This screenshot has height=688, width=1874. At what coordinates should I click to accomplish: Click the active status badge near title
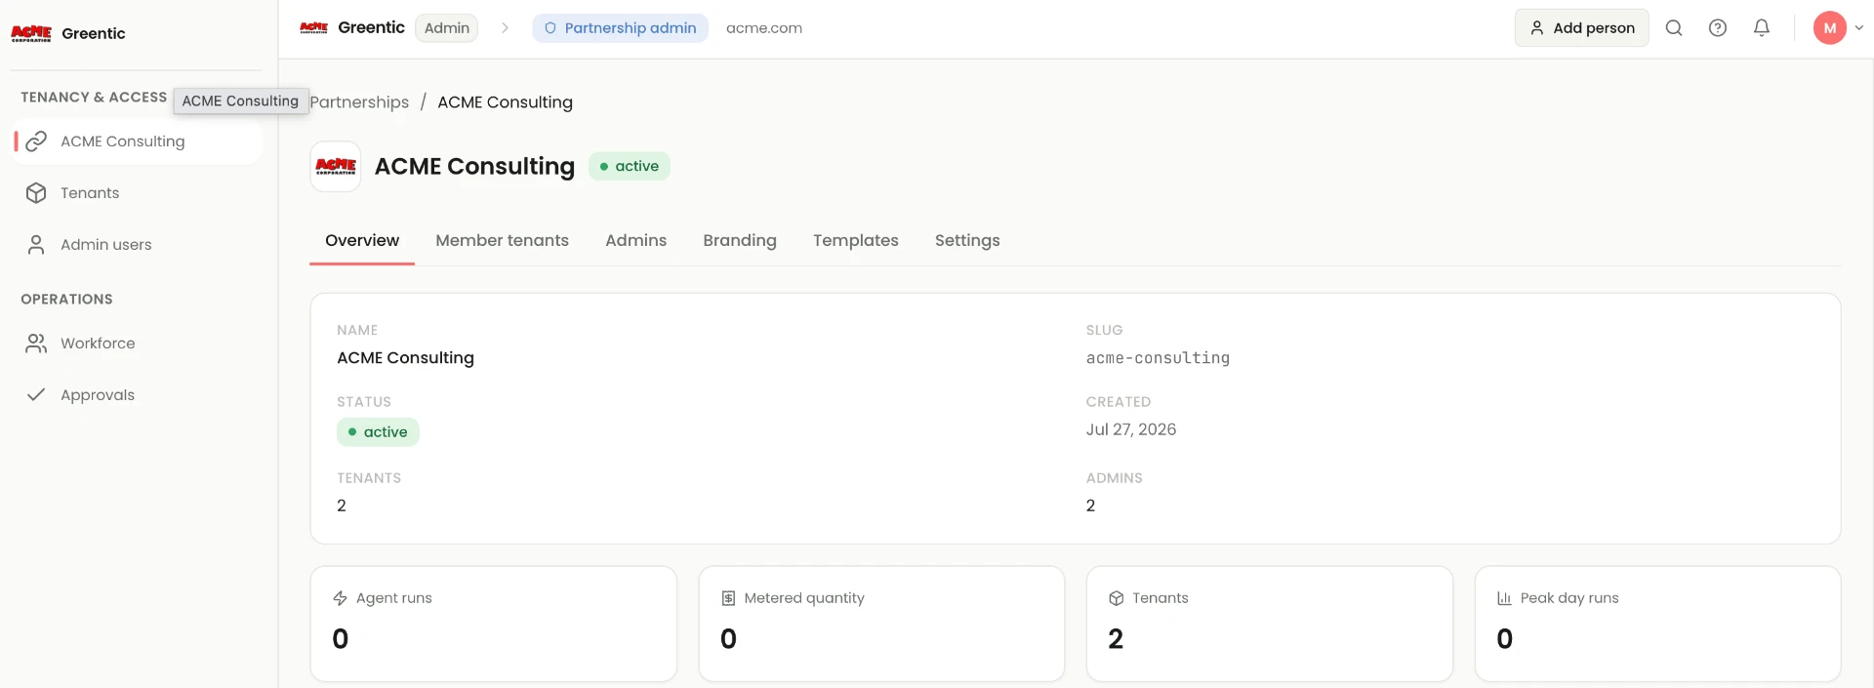630,166
